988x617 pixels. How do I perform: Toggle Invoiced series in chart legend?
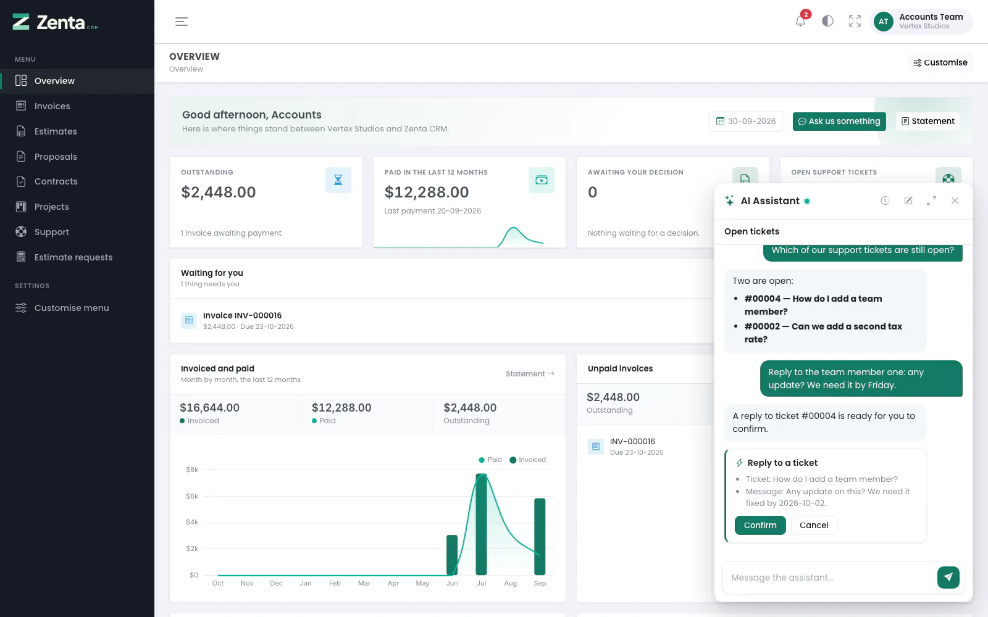point(527,460)
